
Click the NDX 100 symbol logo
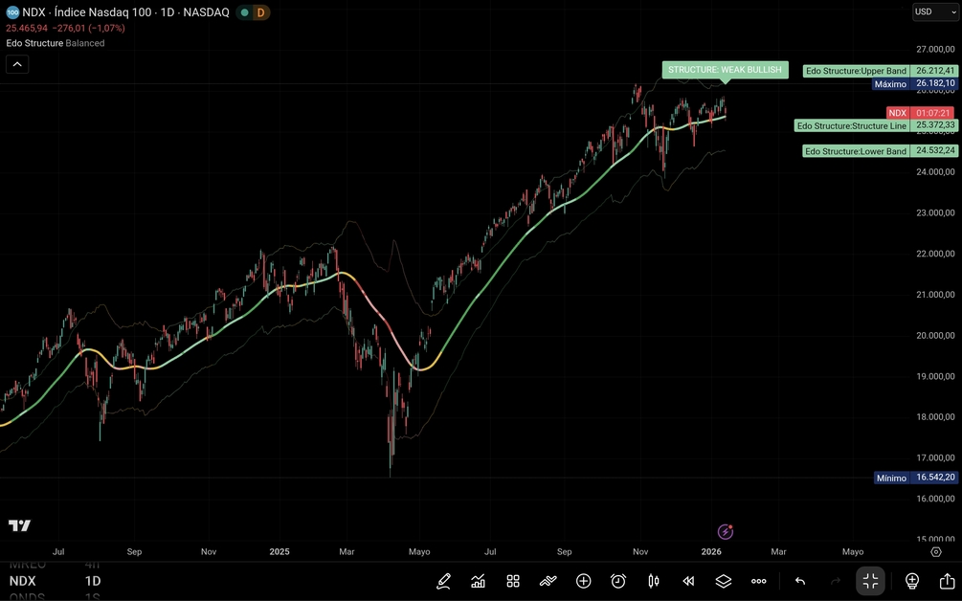[12, 12]
